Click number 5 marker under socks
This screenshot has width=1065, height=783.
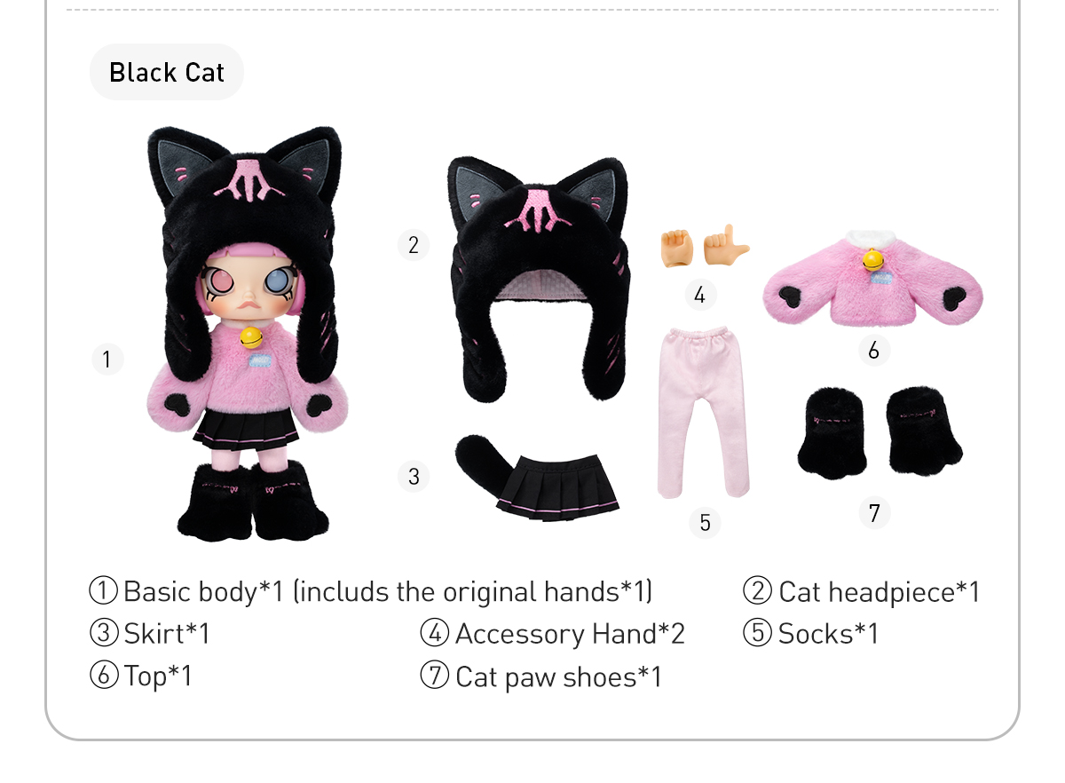pyautogui.click(x=705, y=522)
